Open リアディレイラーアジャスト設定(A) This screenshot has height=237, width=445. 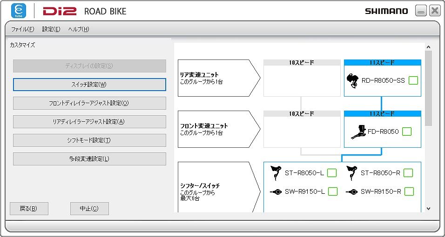point(89,122)
